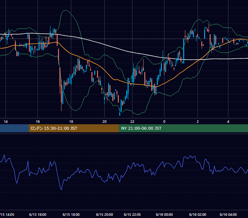Click the ロンドン 15:30-21:00 JST session bar
This screenshot has width=248, height=218.
(x=74, y=128)
